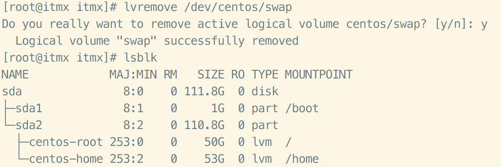Image resolution: width=501 pixels, height=167 pixels.
Task: Click the MOUNTPOINT column header
Action: [x=318, y=74]
